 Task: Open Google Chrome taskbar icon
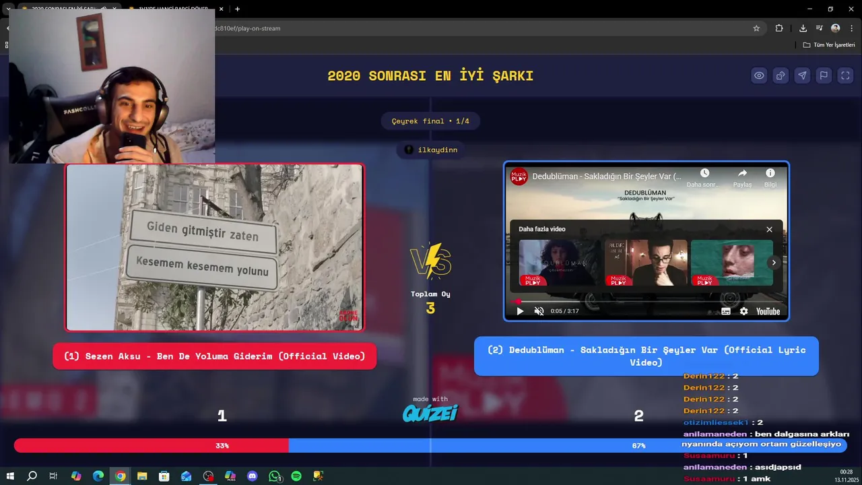click(120, 476)
